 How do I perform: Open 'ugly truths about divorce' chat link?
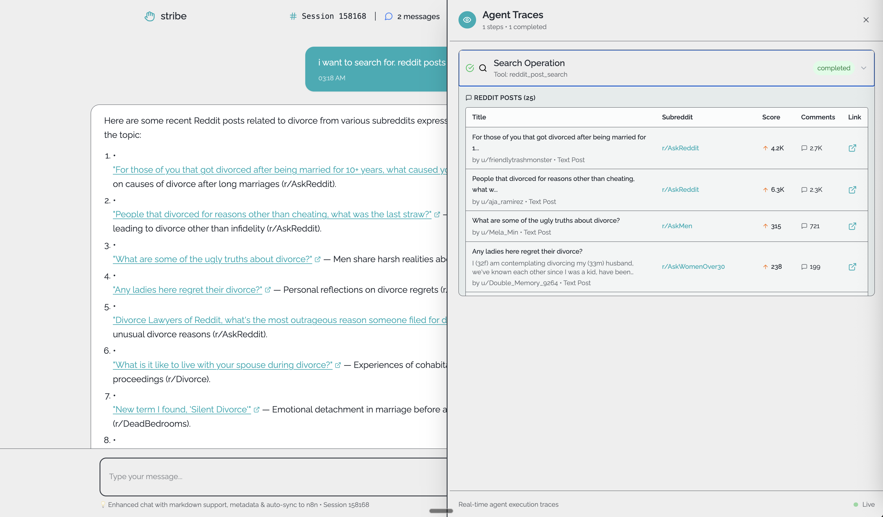pyautogui.click(x=212, y=259)
